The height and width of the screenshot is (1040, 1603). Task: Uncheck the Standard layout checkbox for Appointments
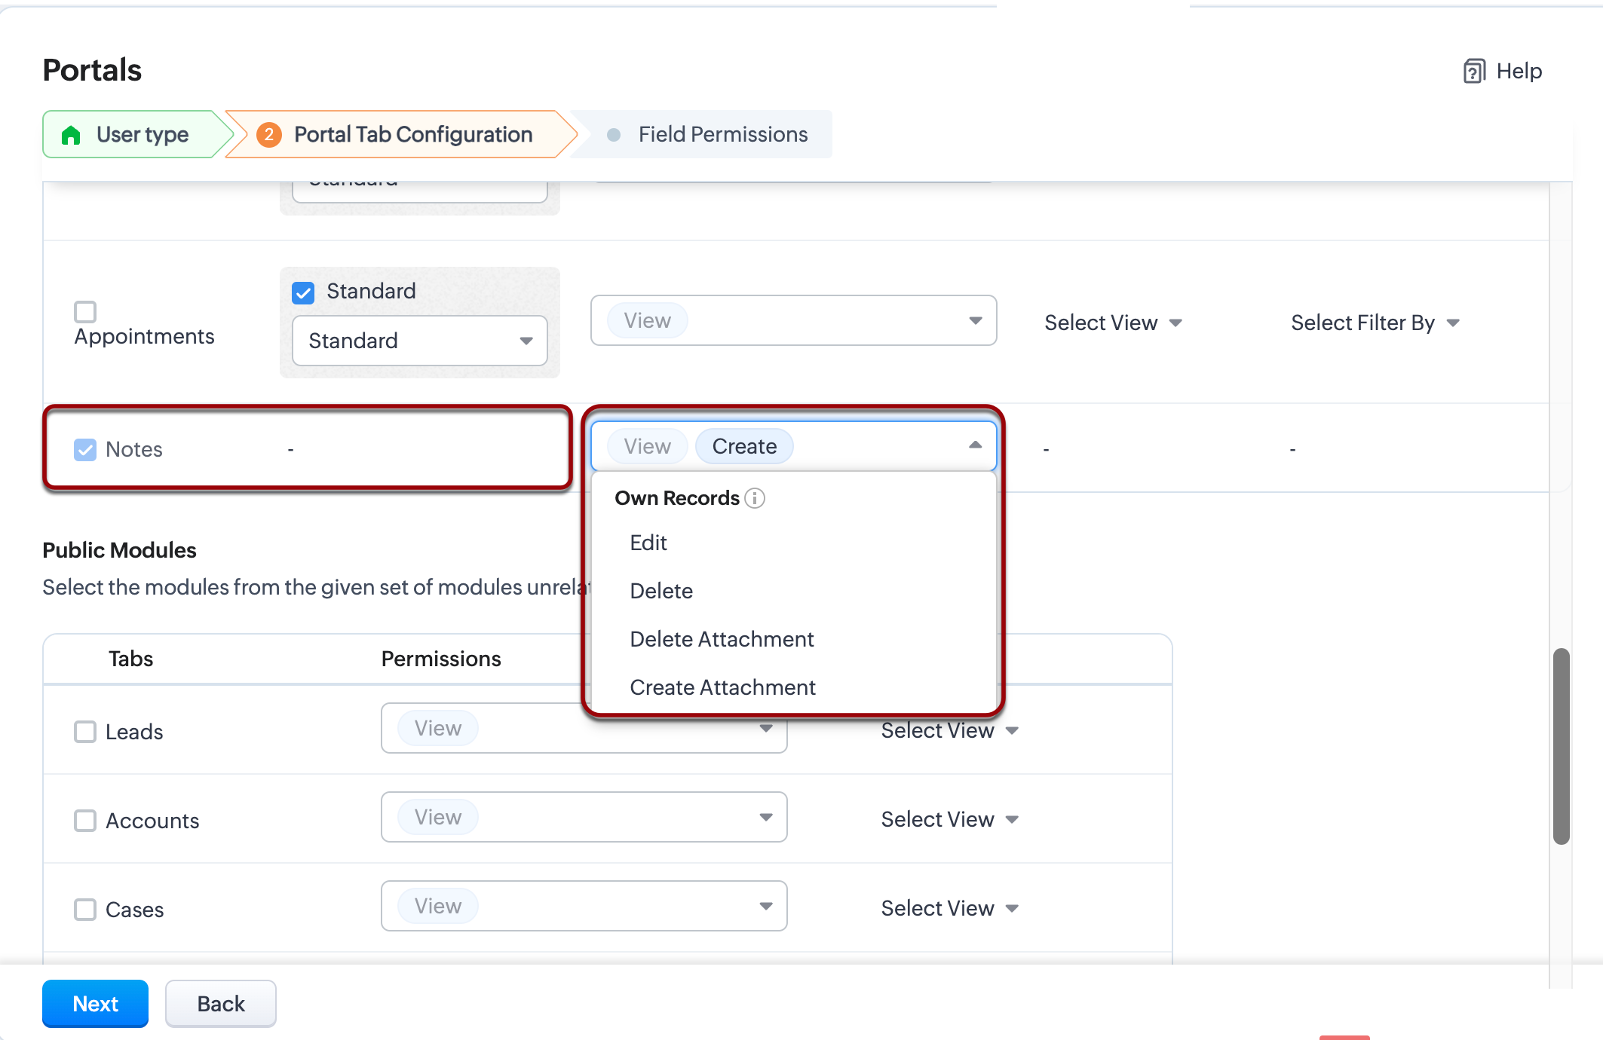pos(303,292)
